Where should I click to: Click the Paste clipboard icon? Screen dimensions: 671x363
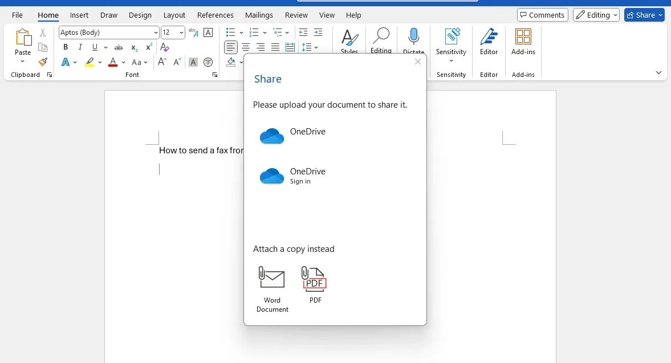pos(23,38)
